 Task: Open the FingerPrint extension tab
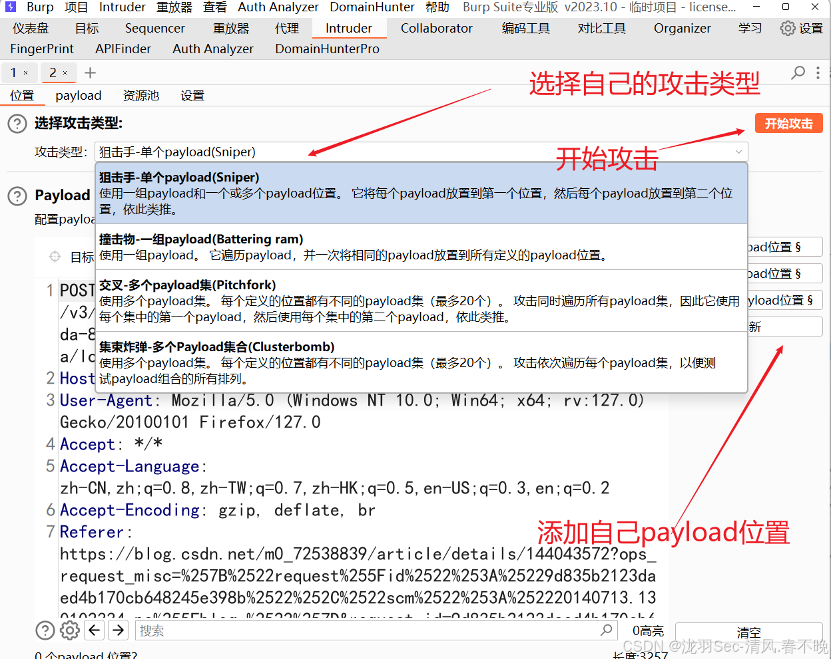click(42, 49)
